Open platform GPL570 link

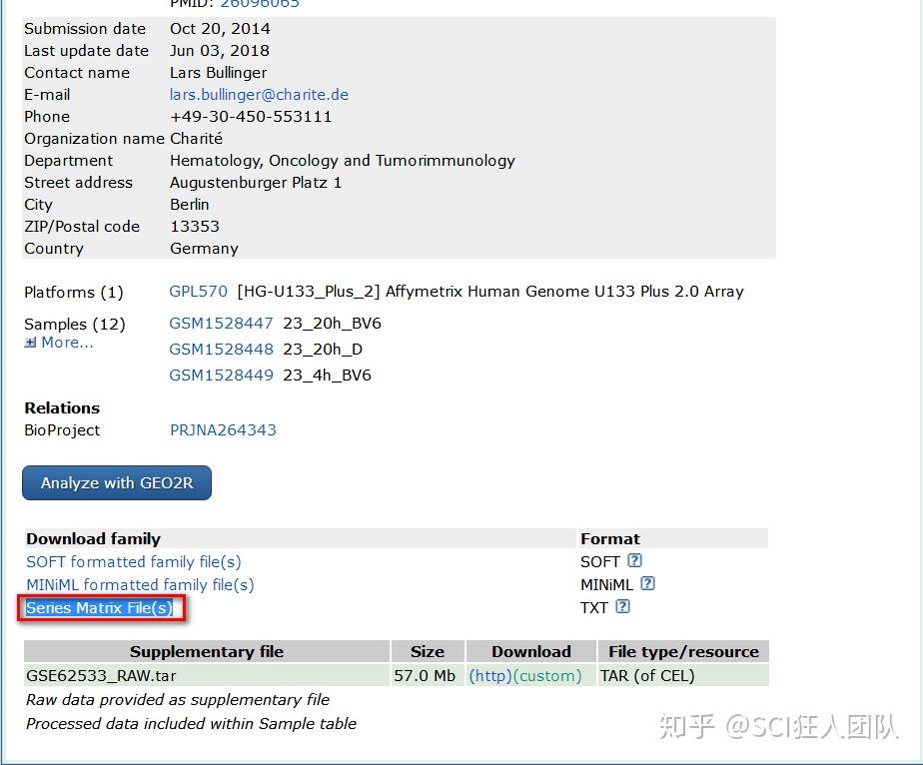point(199,292)
